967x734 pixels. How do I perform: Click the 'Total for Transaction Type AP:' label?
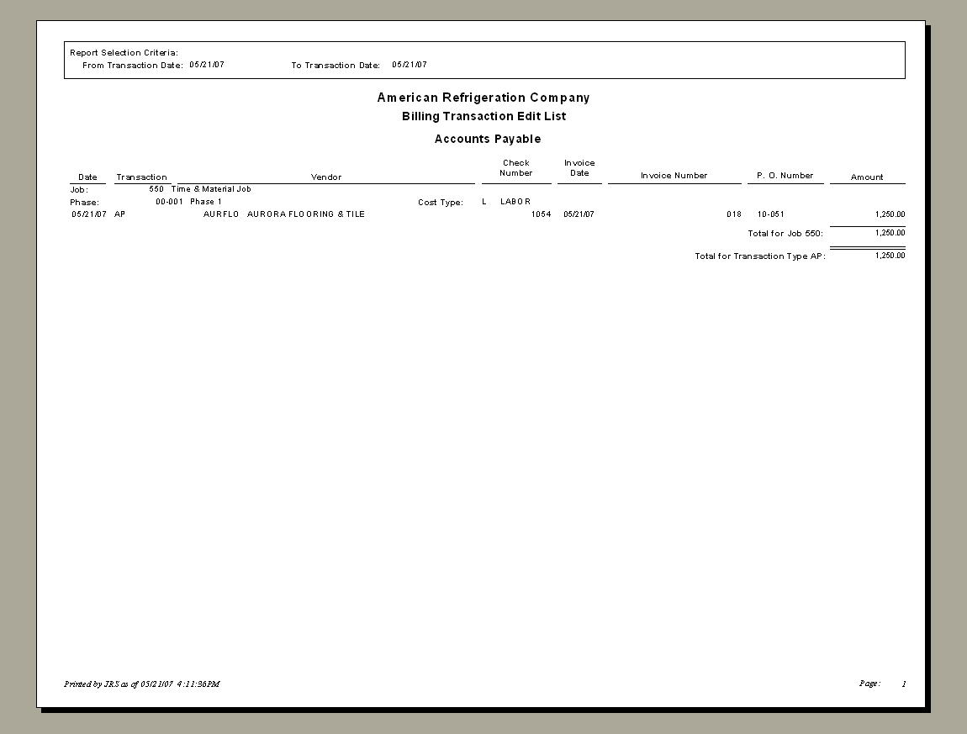point(760,256)
